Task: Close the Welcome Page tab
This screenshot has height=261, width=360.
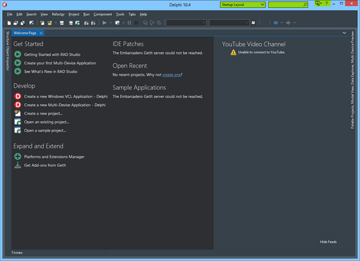Action: 42,33
